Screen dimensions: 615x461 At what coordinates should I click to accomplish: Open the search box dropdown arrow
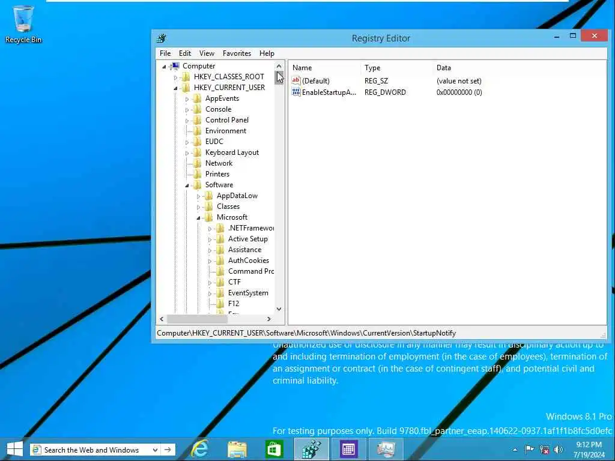(x=156, y=450)
